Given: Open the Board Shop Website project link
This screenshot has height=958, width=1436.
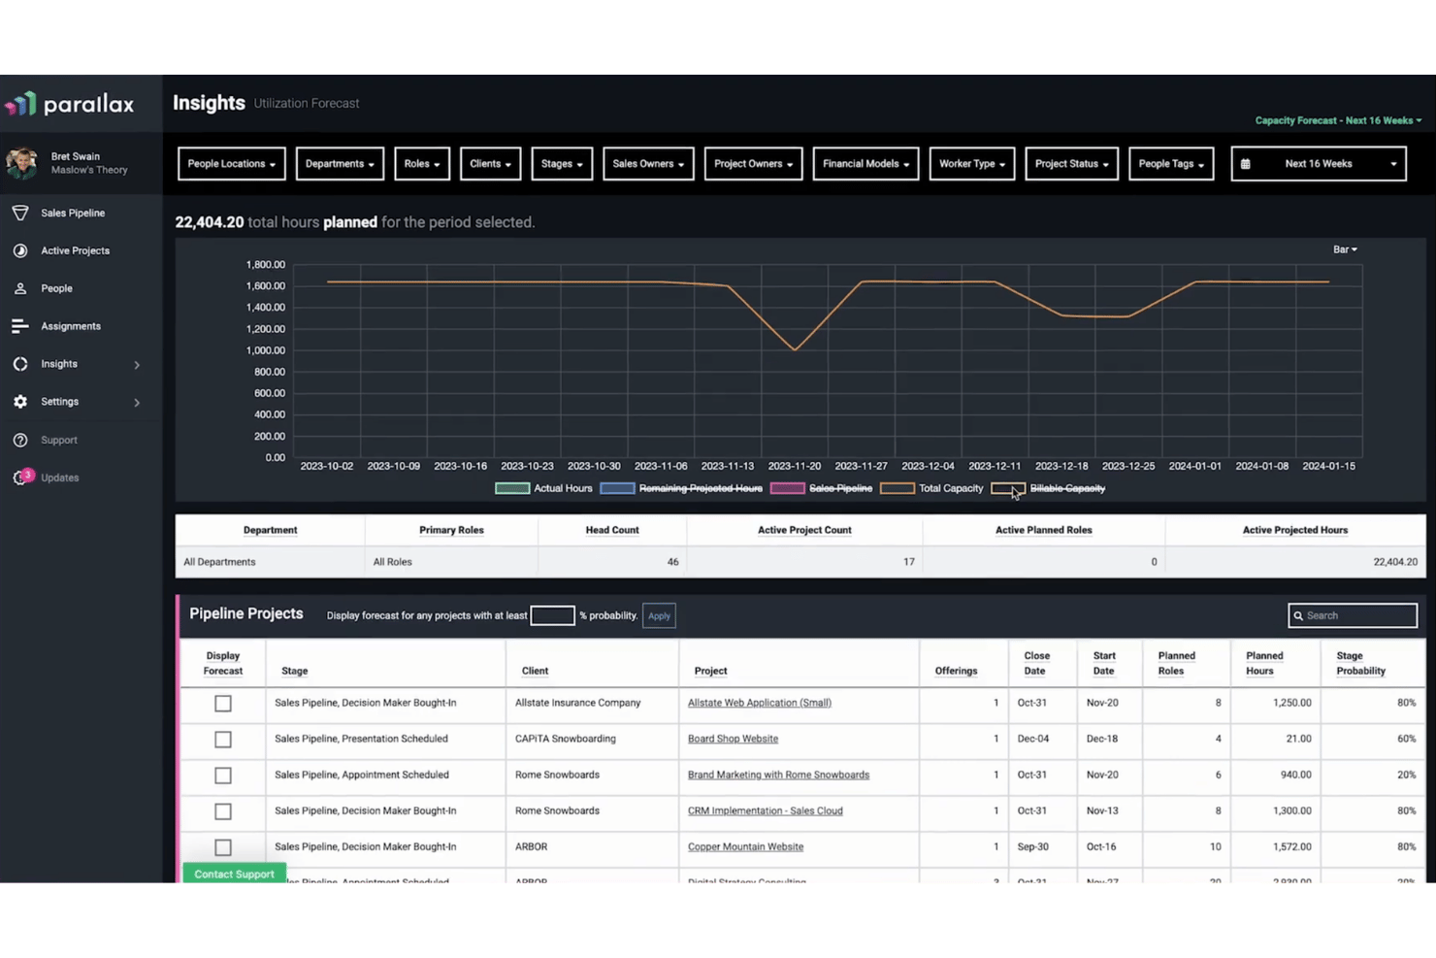Looking at the screenshot, I should [x=733, y=739].
